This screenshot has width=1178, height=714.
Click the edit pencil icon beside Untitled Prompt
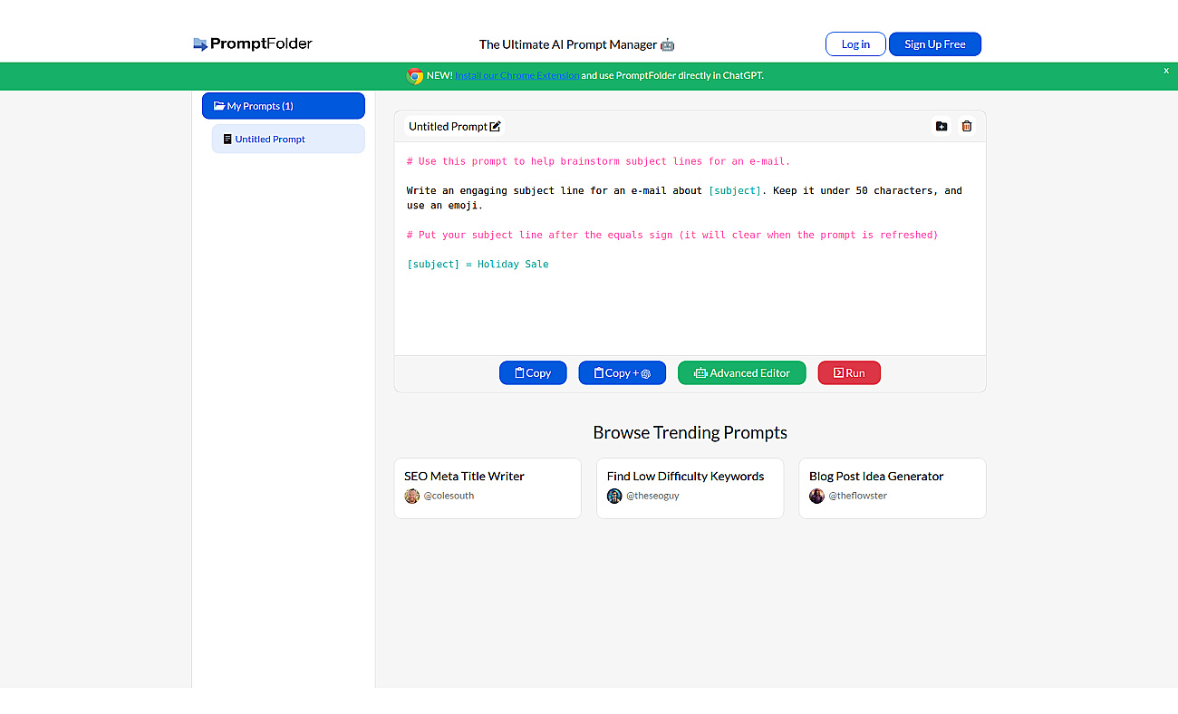point(496,127)
